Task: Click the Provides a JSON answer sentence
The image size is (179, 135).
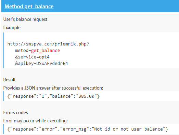Action: pos(53,88)
